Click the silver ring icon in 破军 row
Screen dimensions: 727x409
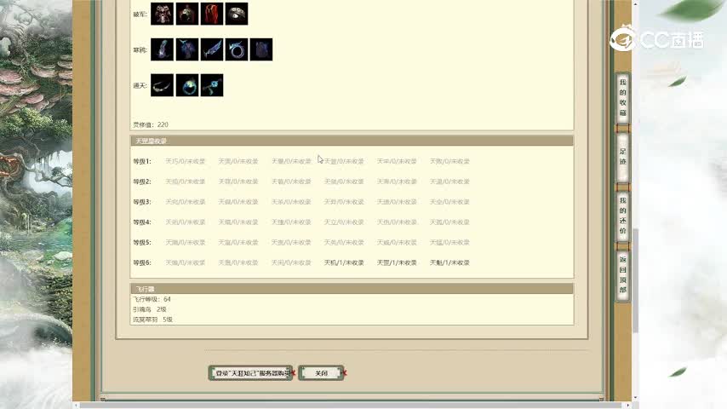(237, 14)
